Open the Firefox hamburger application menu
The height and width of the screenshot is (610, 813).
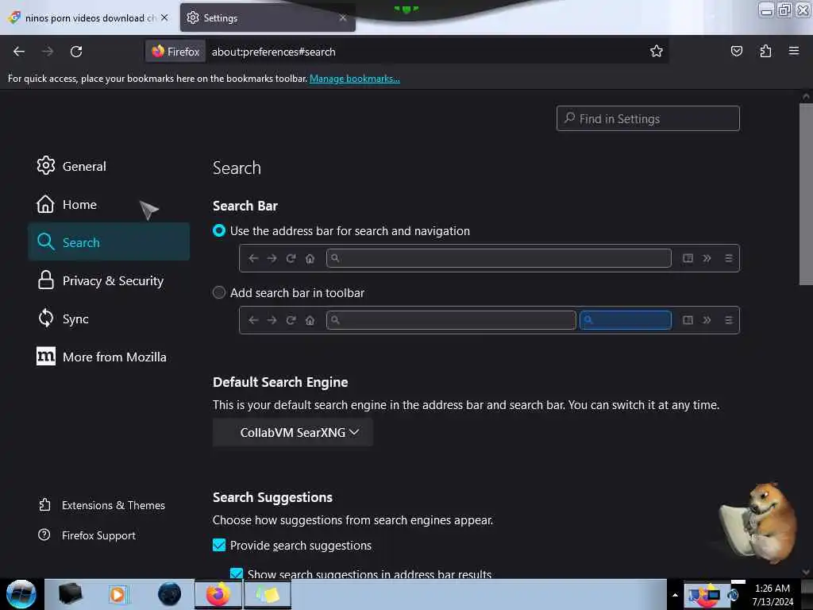794,51
